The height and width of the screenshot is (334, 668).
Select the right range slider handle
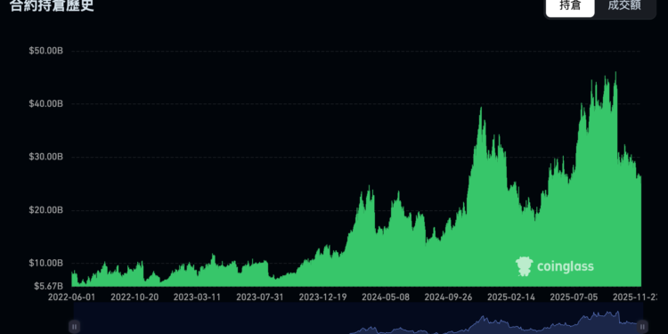(x=642, y=327)
